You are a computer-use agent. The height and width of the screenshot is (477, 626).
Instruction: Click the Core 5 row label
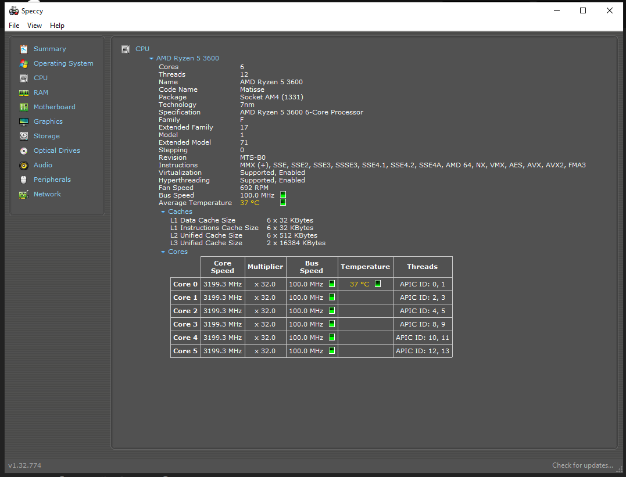(x=185, y=351)
